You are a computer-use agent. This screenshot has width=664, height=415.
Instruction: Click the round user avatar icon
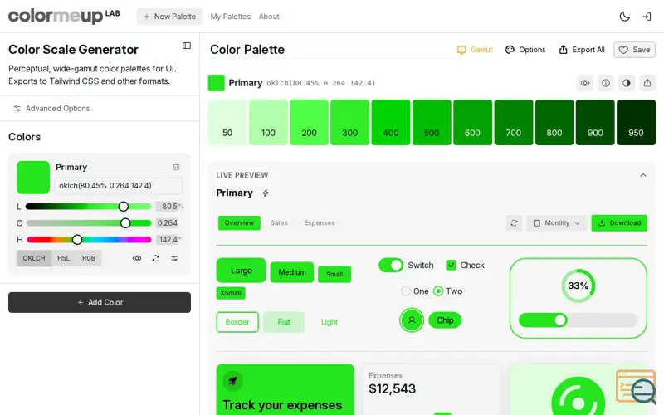click(x=411, y=320)
